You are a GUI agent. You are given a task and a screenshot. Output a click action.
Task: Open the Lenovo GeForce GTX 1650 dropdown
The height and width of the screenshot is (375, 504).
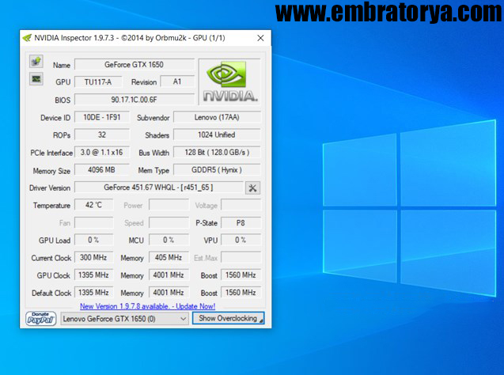point(124,319)
